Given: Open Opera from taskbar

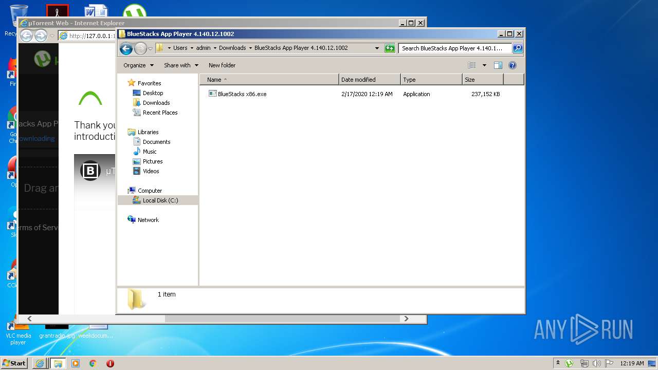Looking at the screenshot, I should pos(110,363).
